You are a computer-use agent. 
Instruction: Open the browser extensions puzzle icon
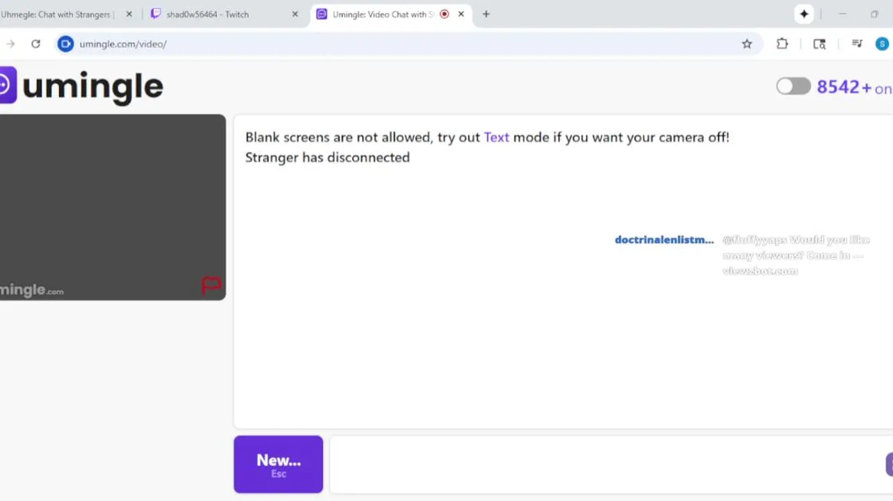click(x=782, y=44)
